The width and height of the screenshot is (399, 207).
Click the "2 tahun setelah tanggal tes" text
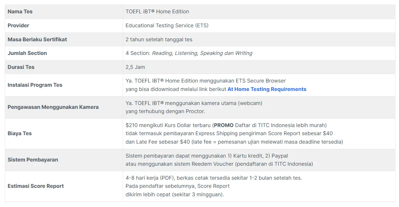pyautogui.click(x=159, y=40)
